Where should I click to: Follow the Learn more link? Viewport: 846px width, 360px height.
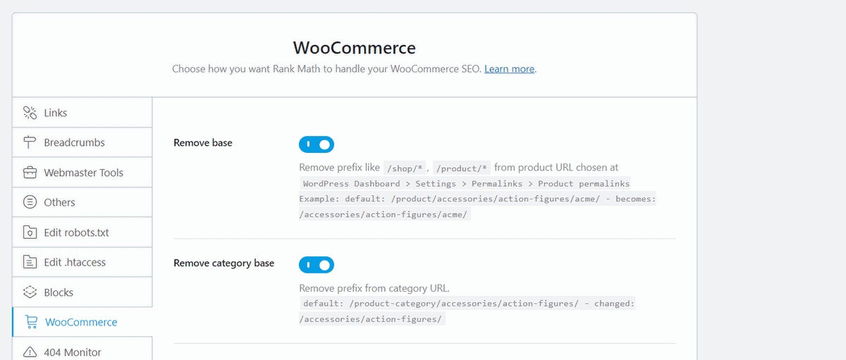click(x=510, y=69)
